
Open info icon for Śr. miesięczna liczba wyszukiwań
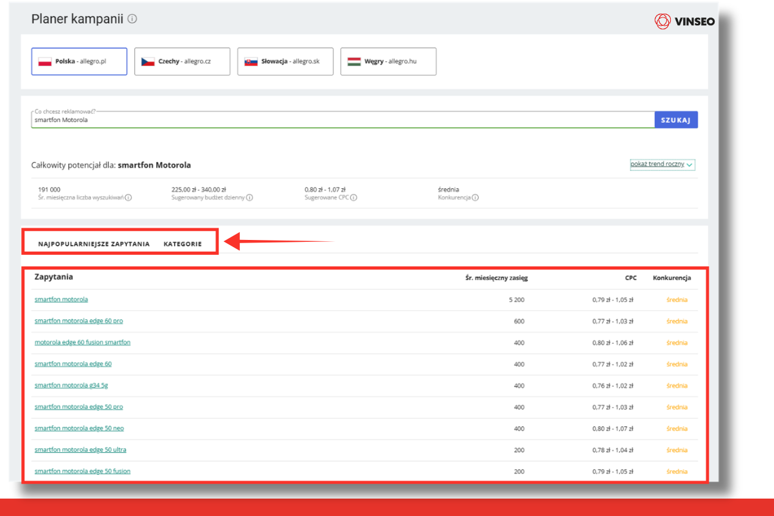128,197
